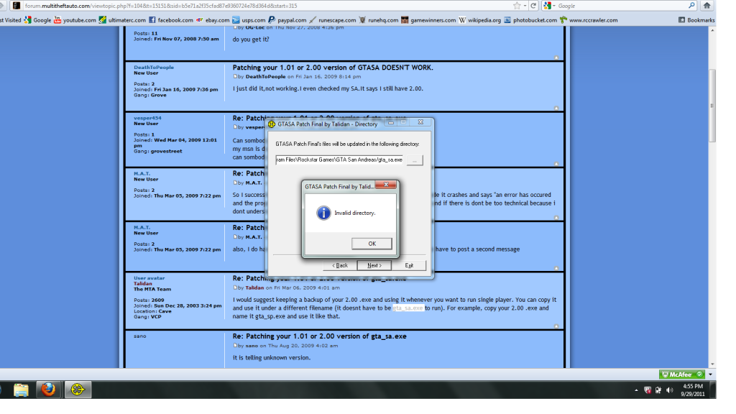Click the post icon next to 'by DeathToPeople'
The height and width of the screenshot is (414, 736).
(x=235, y=76)
